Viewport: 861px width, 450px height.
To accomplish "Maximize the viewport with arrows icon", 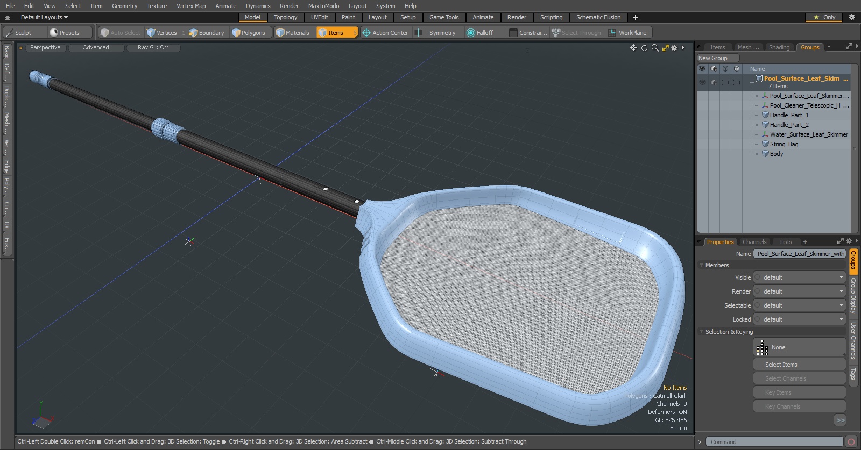I will point(665,48).
